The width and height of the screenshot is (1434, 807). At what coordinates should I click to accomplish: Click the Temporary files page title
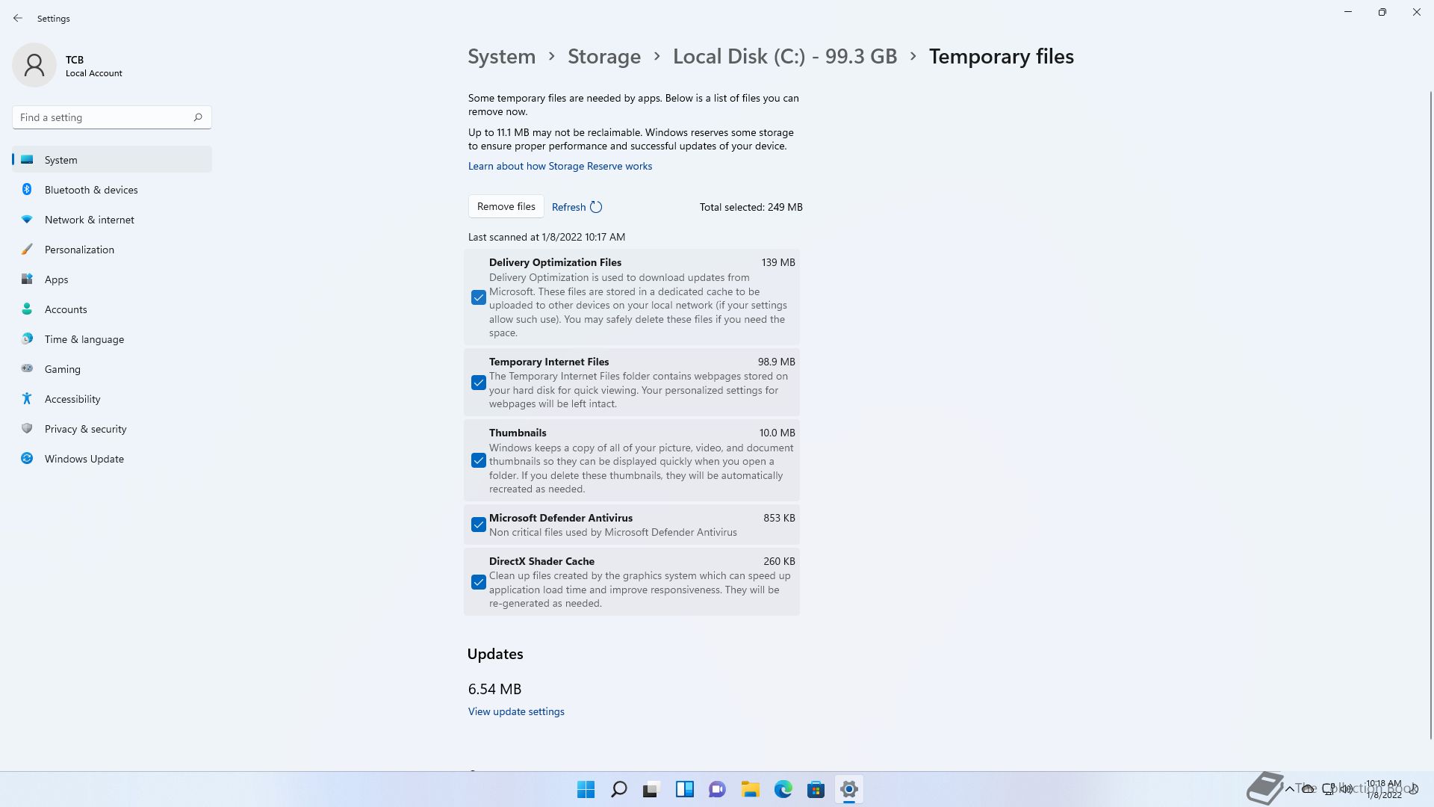[1002, 57]
